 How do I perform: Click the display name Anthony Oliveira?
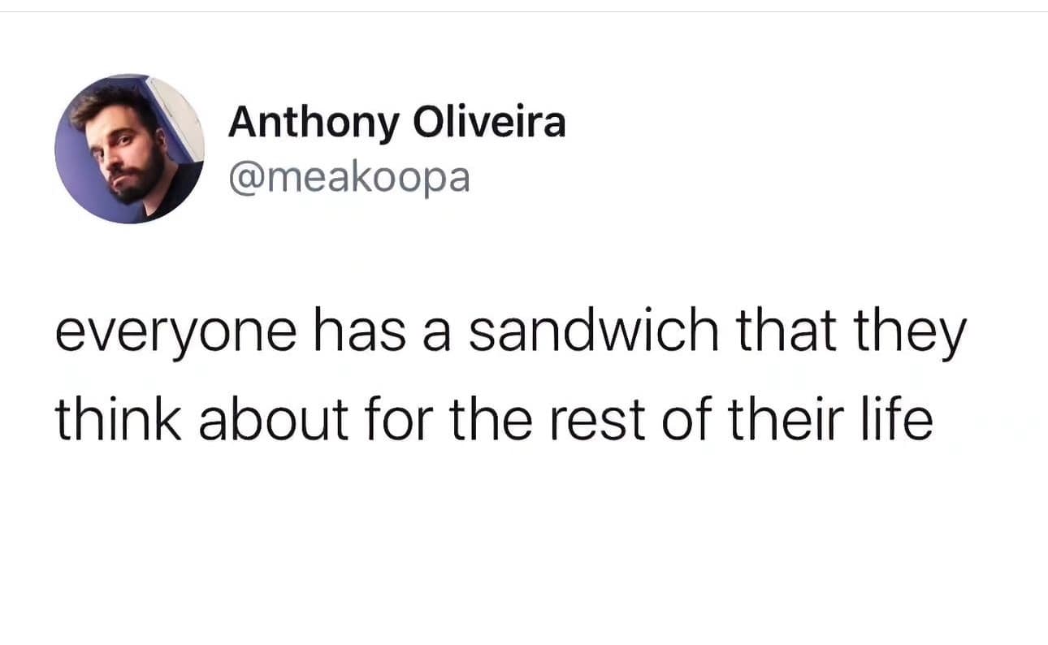pos(396,123)
